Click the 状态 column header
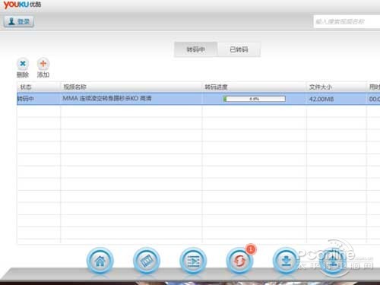 click(x=39, y=87)
